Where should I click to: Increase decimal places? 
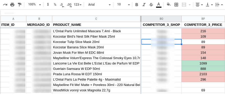pyautogui.click(x=69, y=5)
